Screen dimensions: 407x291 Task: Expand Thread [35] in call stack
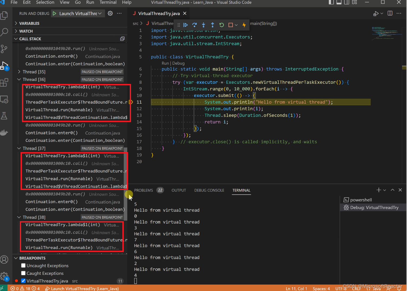pyautogui.click(x=19, y=72)
